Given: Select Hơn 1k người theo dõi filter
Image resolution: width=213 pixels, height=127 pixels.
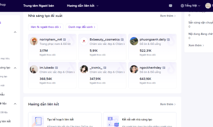Looking at the screenshot, I should point(46,27).
